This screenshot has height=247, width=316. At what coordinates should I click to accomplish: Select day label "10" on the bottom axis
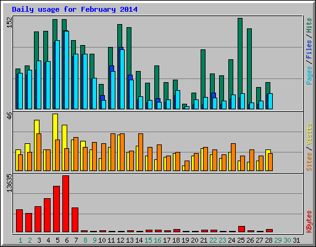pyautogui.click(x=102, y=240)
